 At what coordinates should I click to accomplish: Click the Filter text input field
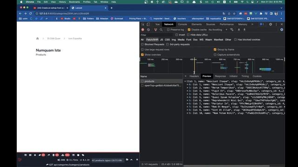[x=156, y=35]
